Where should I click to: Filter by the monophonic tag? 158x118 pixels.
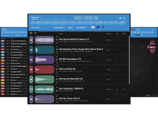pyautogui.click(x=64, y=23)
